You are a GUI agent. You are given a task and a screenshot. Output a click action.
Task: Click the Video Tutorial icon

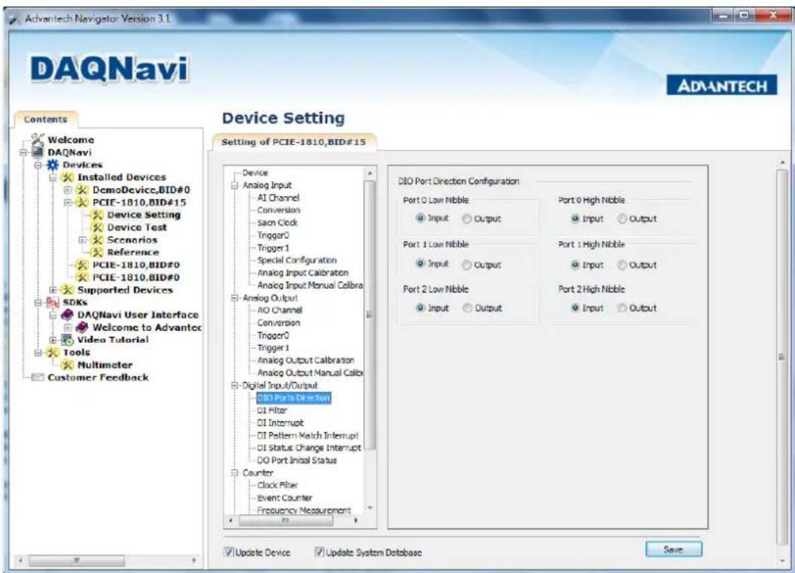tap(68, 340)
